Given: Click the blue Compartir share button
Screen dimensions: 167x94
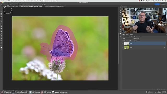Looking at the screenshot, I should coord(157,4).
